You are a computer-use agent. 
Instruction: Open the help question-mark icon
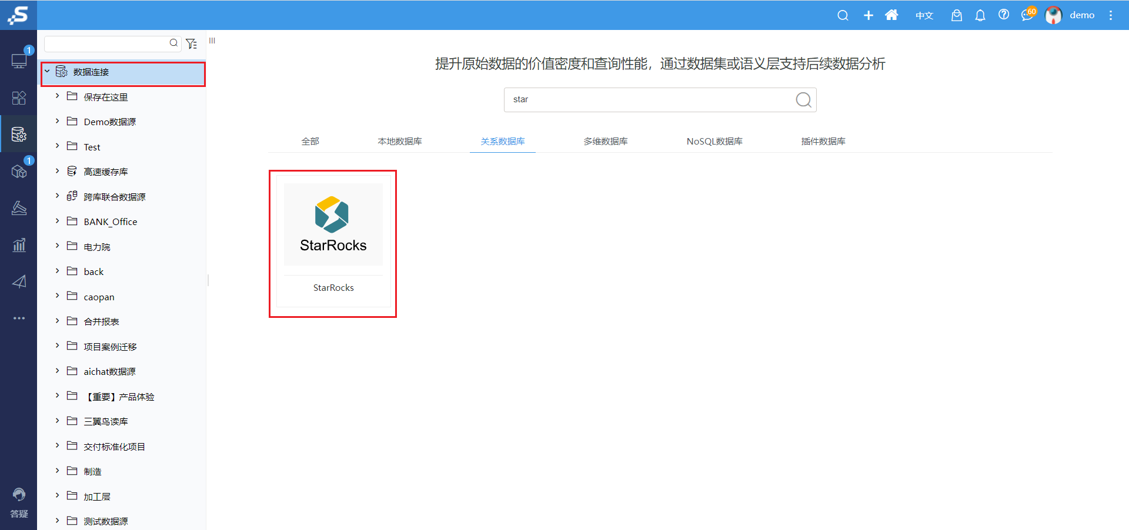click(x=1004, y=15)
